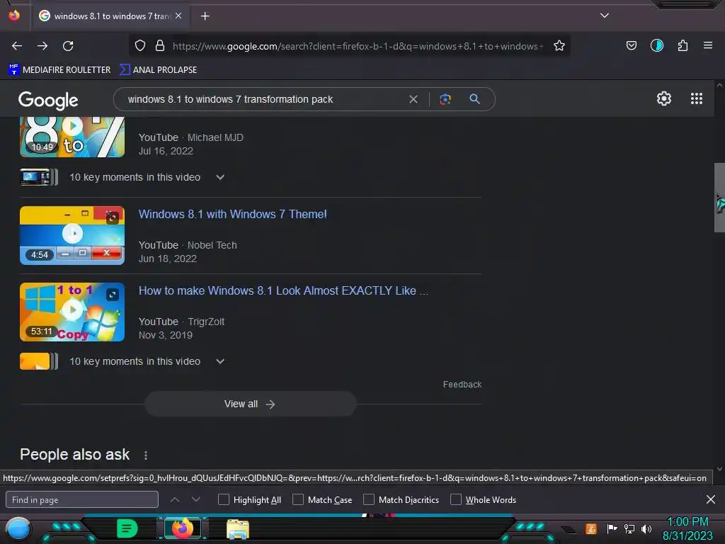Select the windows 8.1 to windows 7 tab

[x=111, y=16]
